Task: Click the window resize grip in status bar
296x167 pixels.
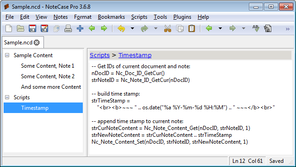Action: tap(291, 162)
